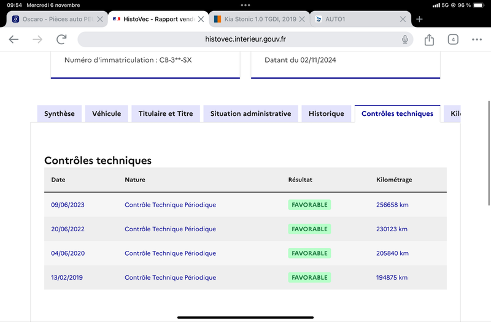Click the FAVORABLE badge for 20/06/2022
This screenshot has height=322, width=491.
(x=309, y=229)
